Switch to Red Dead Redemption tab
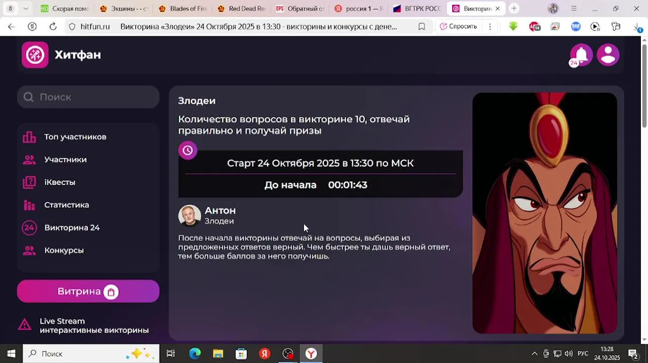648x363 pixels. tap(241, 9)
